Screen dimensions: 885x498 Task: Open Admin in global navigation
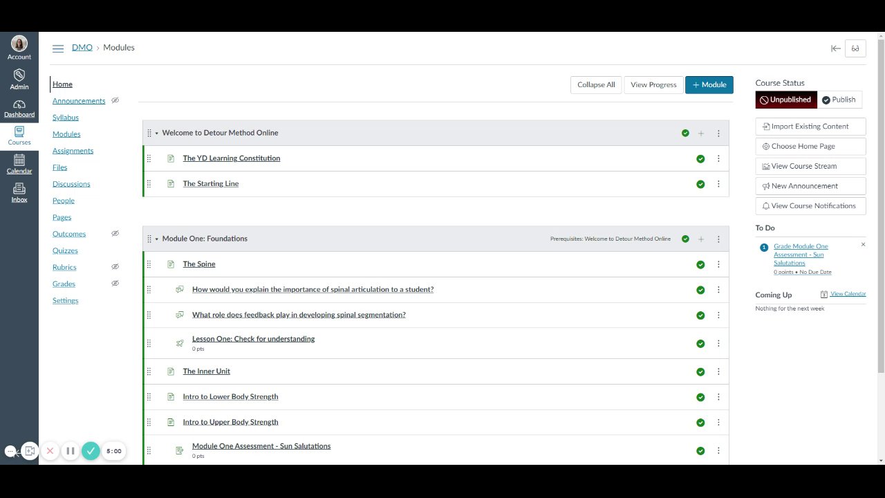point(19,79)
